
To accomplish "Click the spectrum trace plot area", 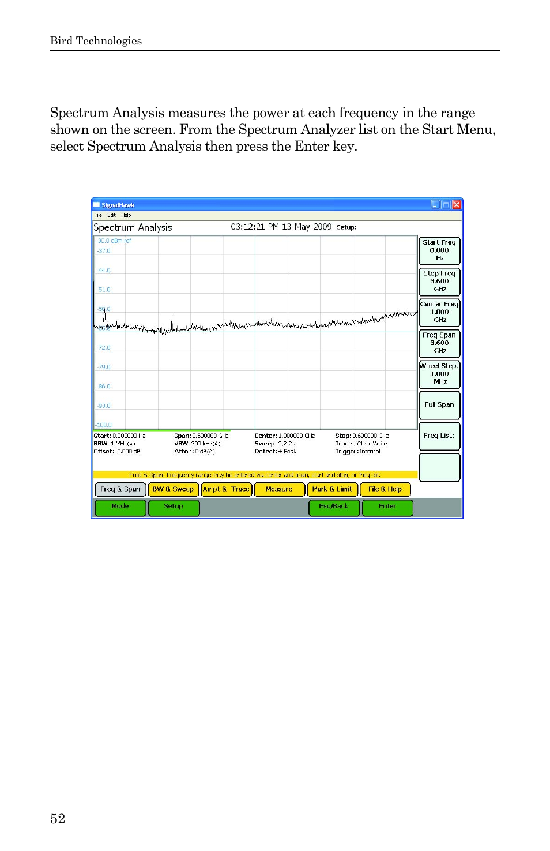I will coord(255,332).
